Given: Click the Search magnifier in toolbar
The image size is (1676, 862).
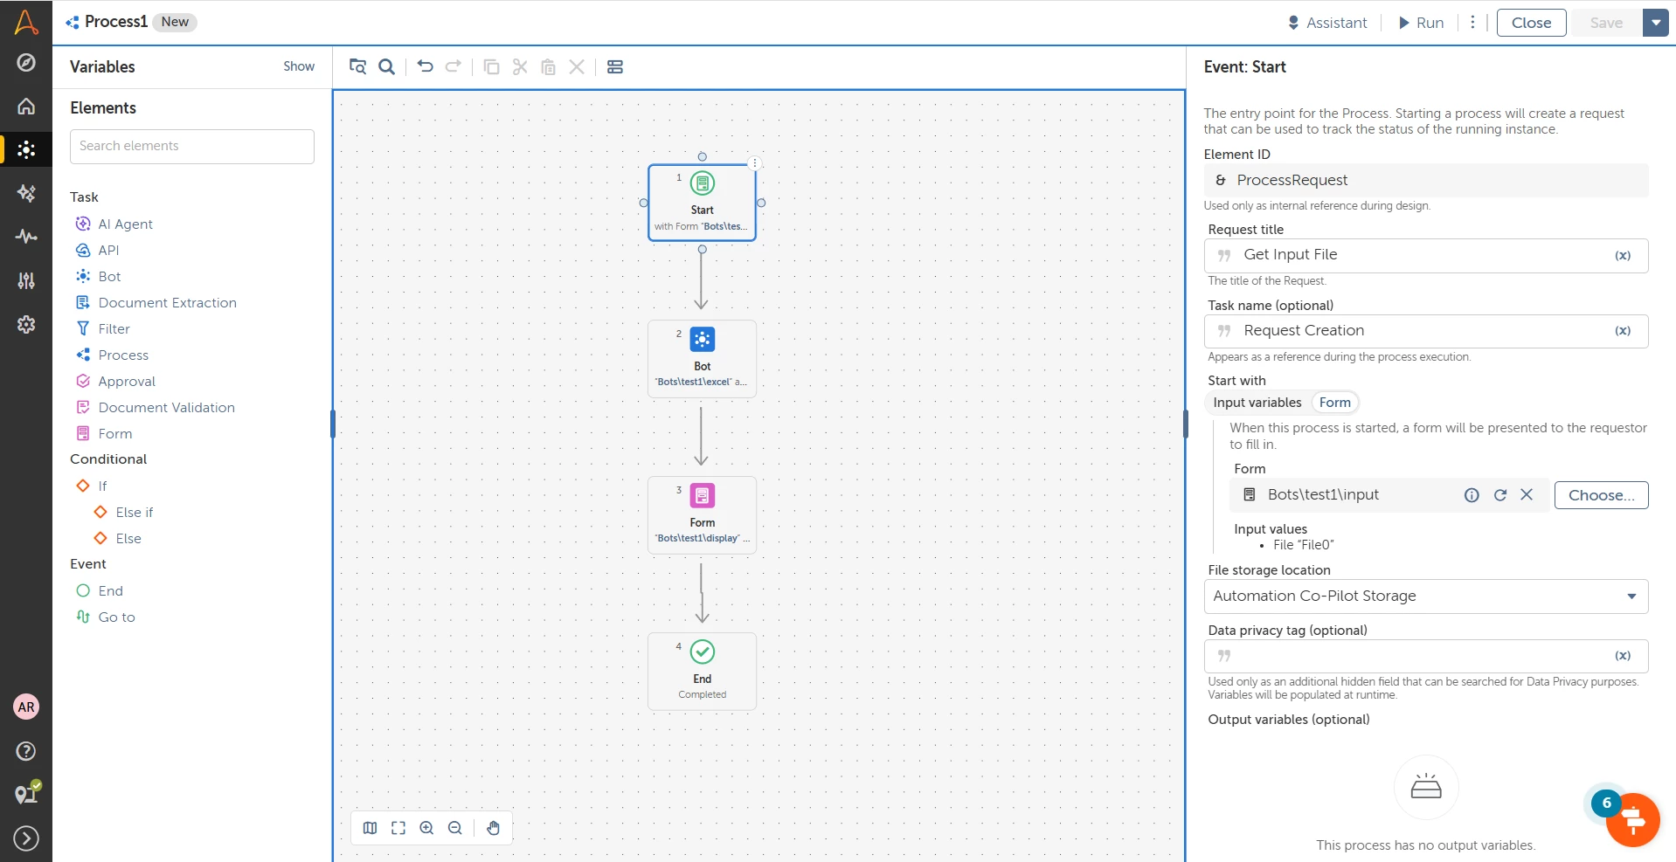Looking at the screenshot, I should 387,67.
